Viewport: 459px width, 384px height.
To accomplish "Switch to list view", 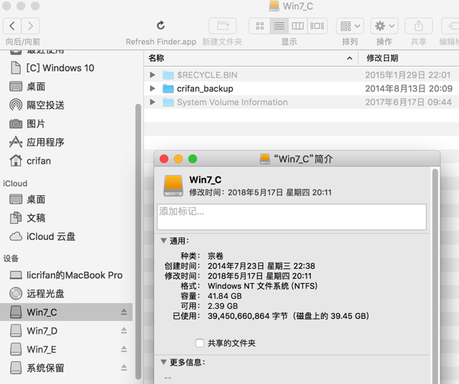I will [279, 26].
